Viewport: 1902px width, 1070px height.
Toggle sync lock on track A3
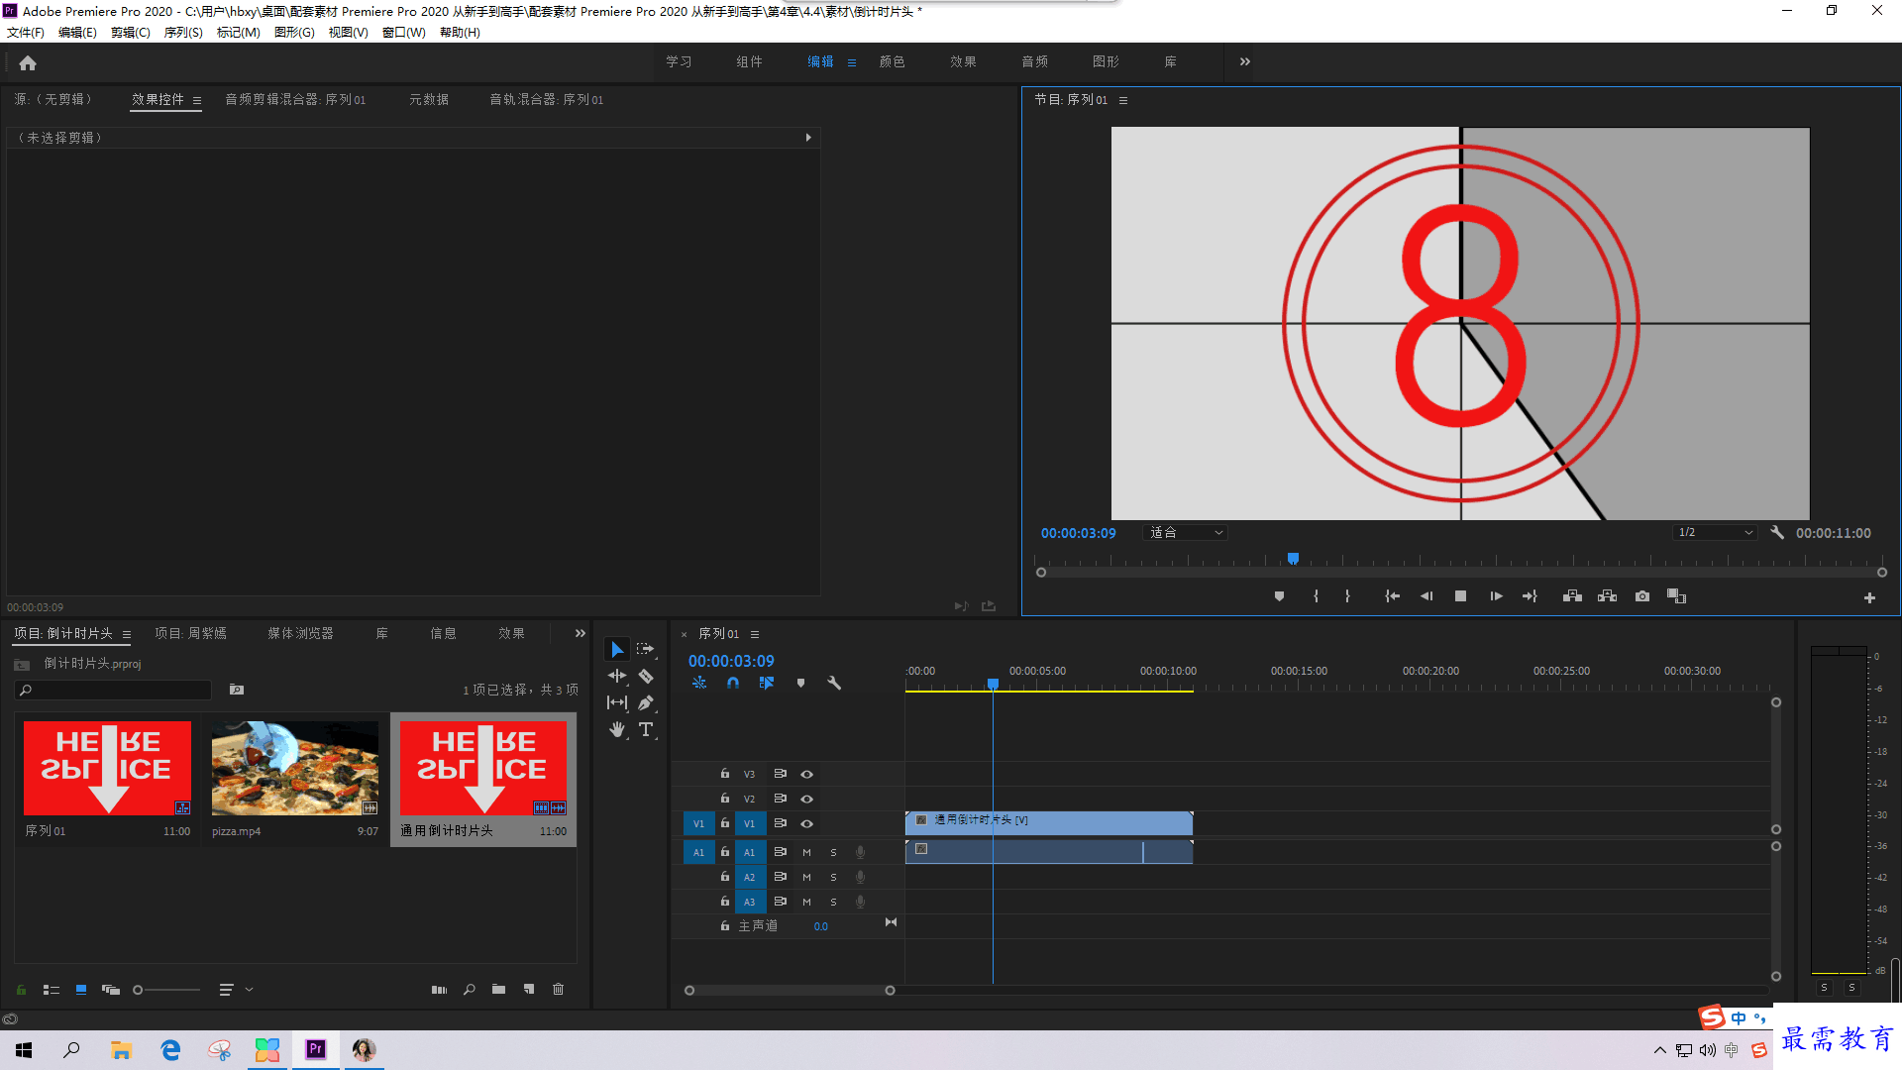[x=780, y=902]
